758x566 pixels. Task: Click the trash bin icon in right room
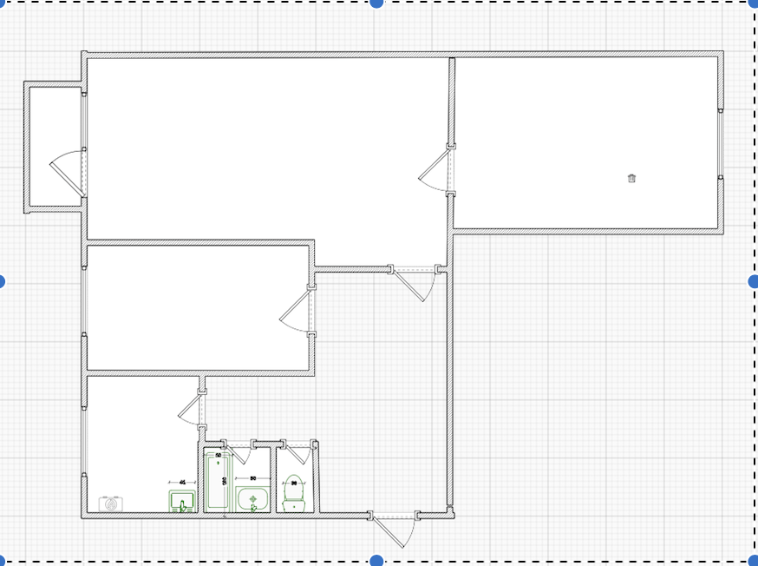(631, 178)
